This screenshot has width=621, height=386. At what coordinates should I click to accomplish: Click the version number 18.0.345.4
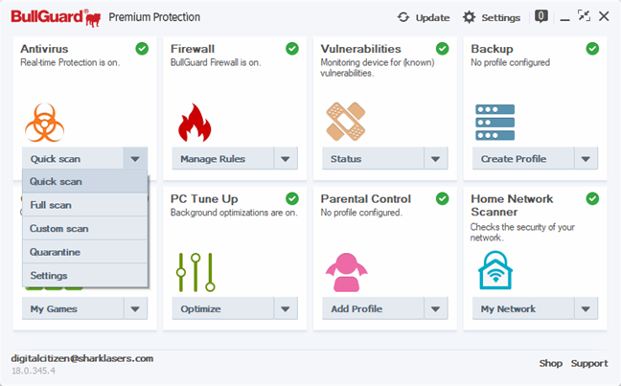34,371
